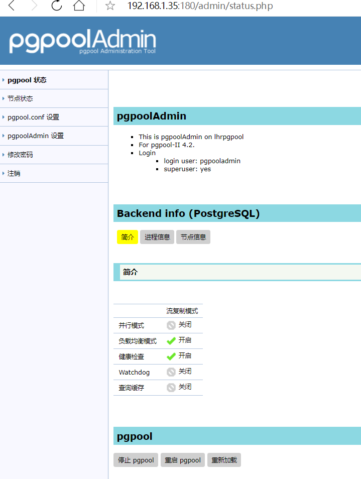Image resolution: width=361 pixels, height=479 pixels.
Task: Click the arrow beside pgpool 状态
Action: click(4, 80)
